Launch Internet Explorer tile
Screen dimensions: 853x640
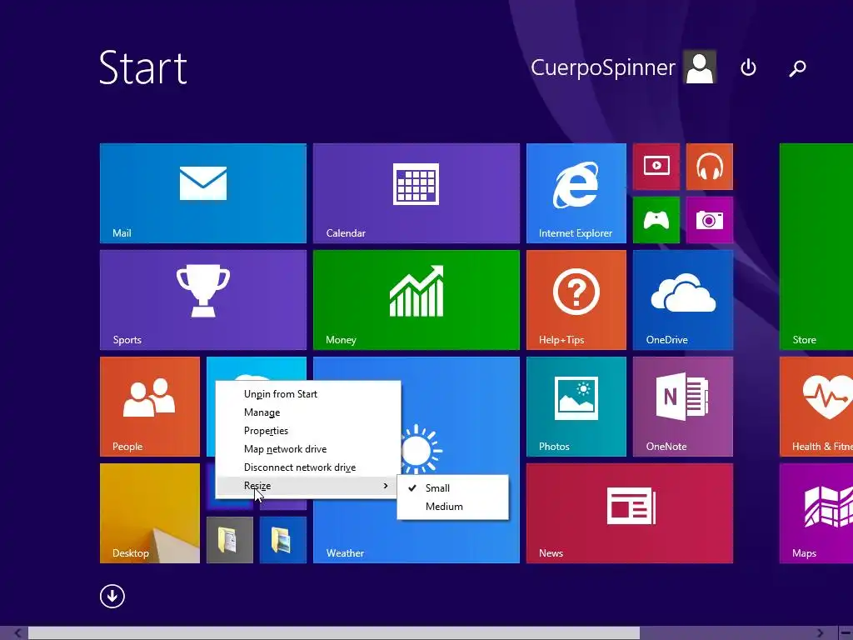click(576, 193)
